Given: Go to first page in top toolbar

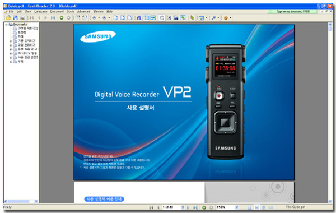Looking at the screenshot, I should pyautogui.click(x=31, y=18).
